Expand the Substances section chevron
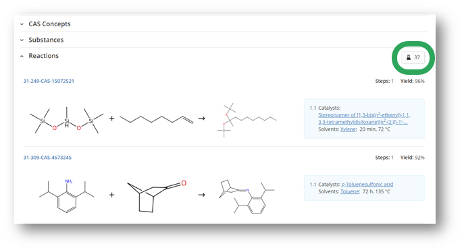This screenshot has height=252, width=464. [22, 40]
